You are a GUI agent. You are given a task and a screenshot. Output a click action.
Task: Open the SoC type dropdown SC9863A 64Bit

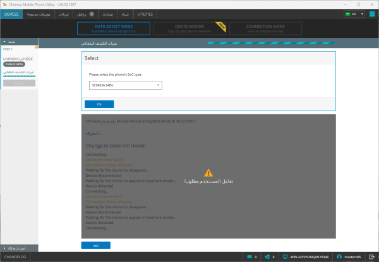click(x=126, y=85)
